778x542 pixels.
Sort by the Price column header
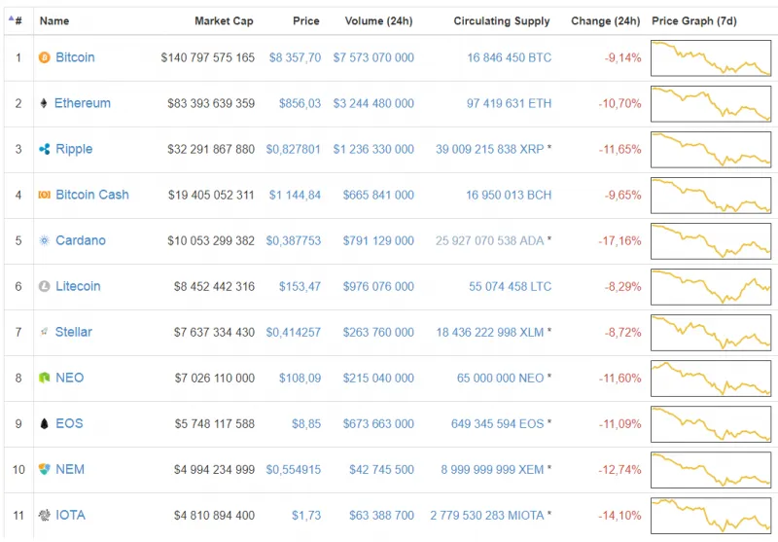pyautogui.click(x=306, y=20)
